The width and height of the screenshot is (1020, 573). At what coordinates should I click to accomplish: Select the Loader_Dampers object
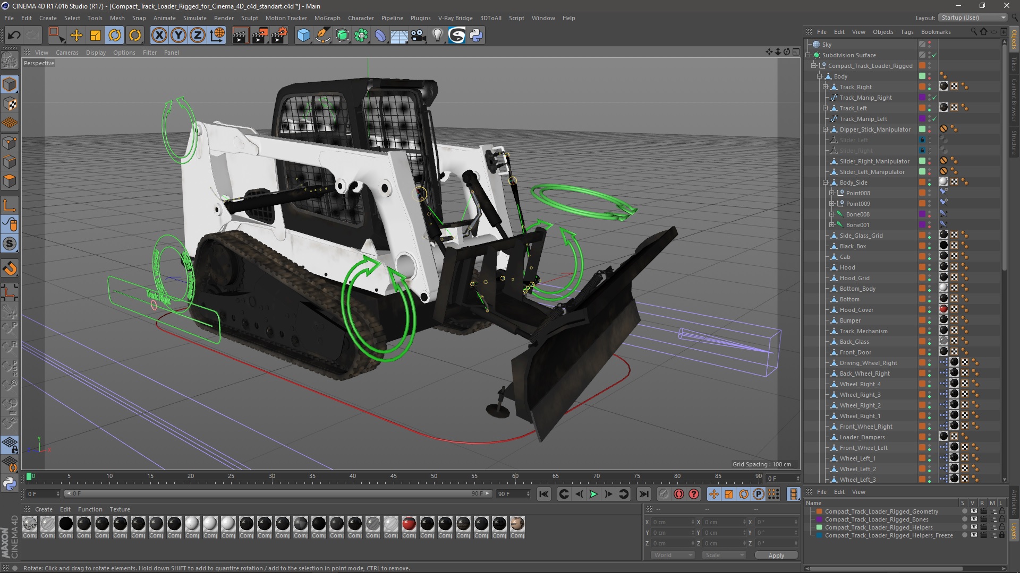pos(862,437)
